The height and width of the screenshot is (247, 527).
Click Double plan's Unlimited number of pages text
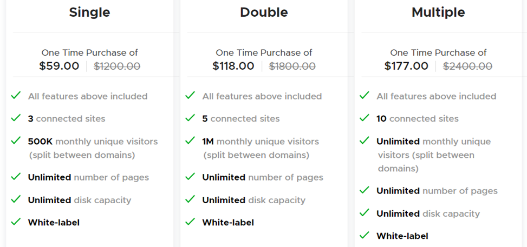pyautogui.click(x=263, y=177)
